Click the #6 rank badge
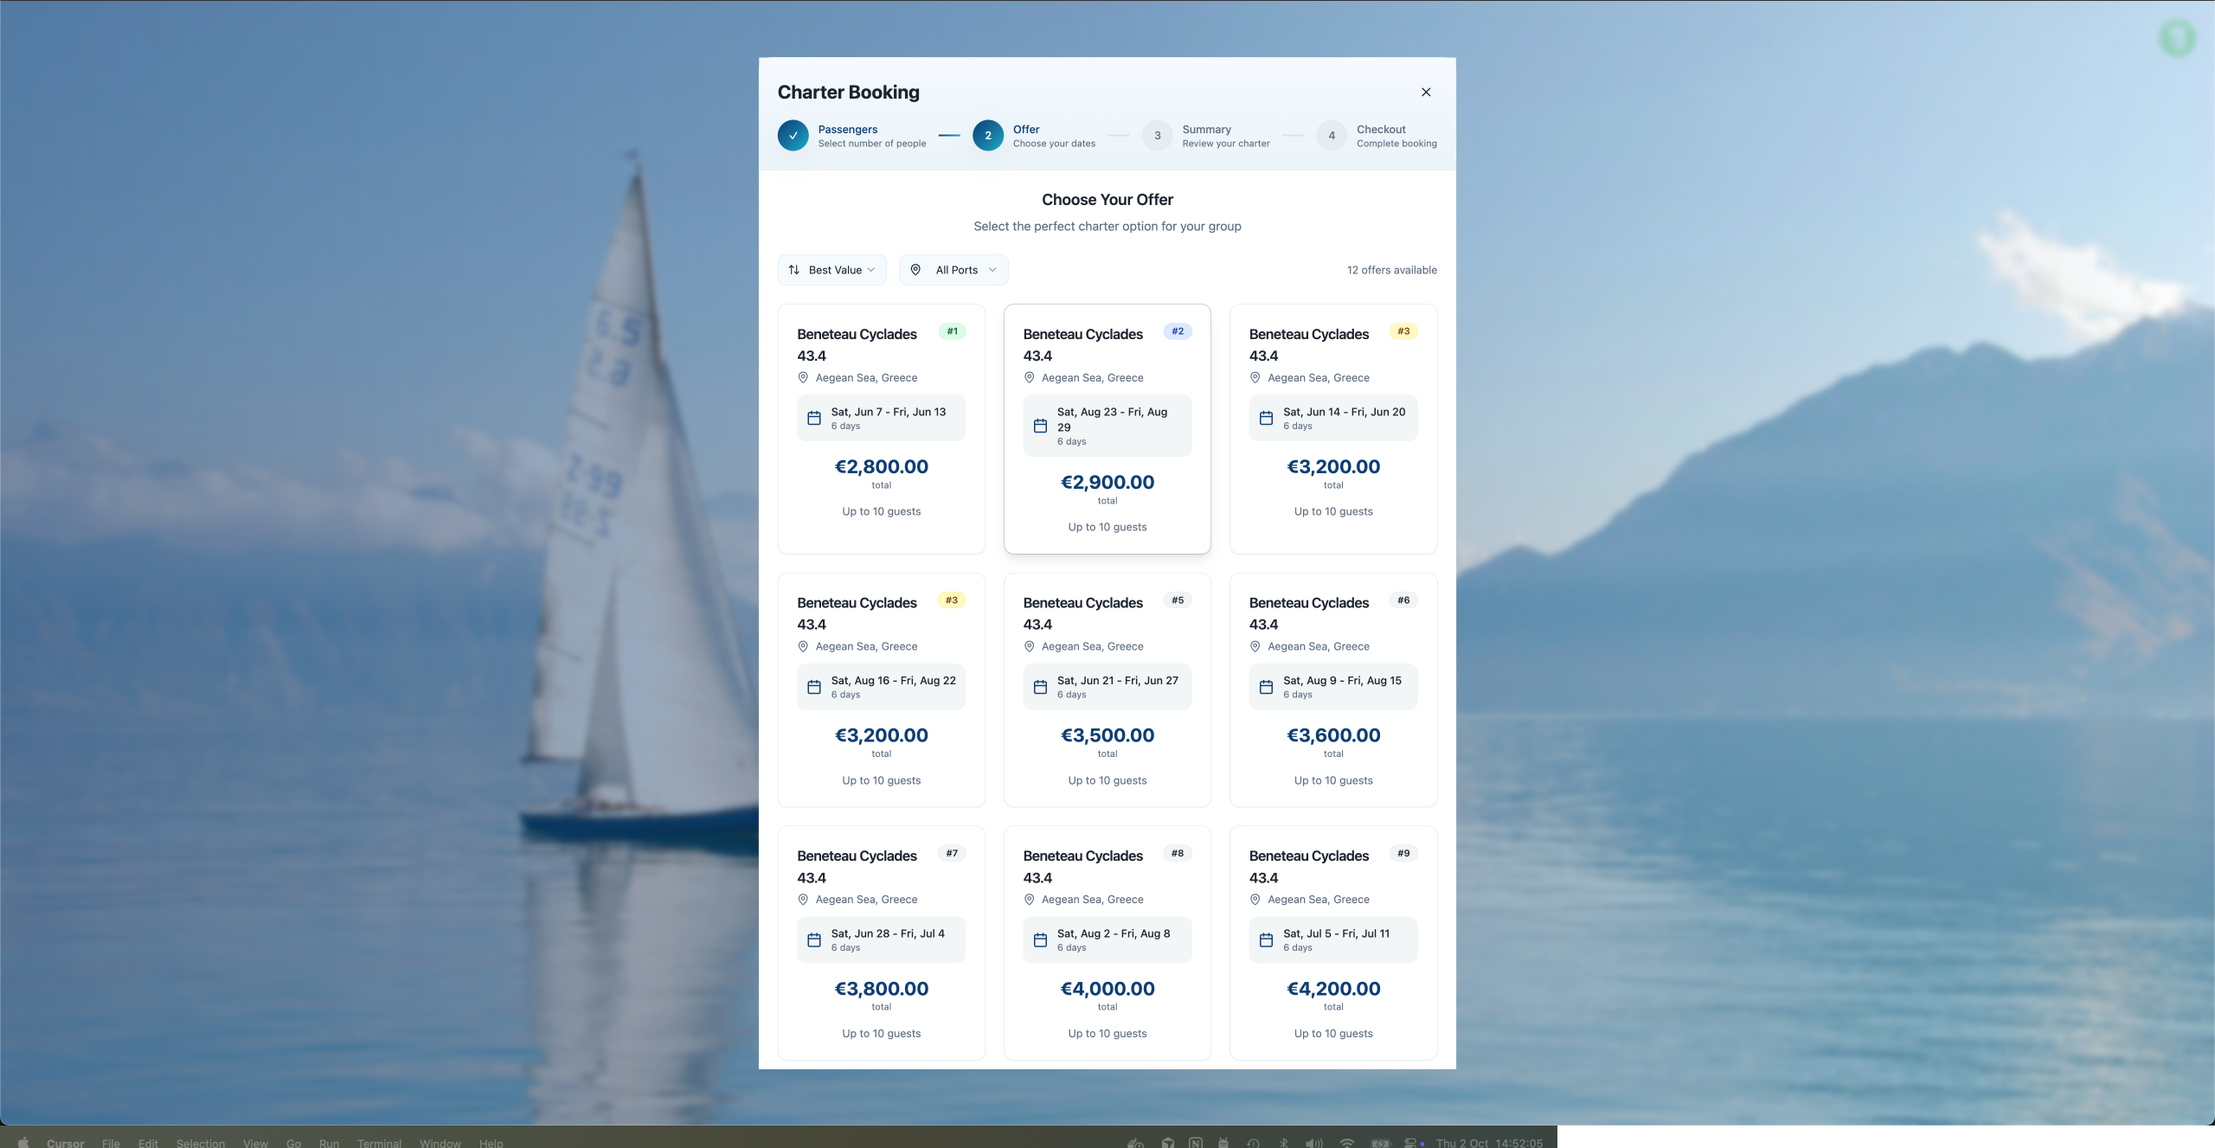Image resolution: width=2215 pixels, height=1148 pixels. 1403,600
